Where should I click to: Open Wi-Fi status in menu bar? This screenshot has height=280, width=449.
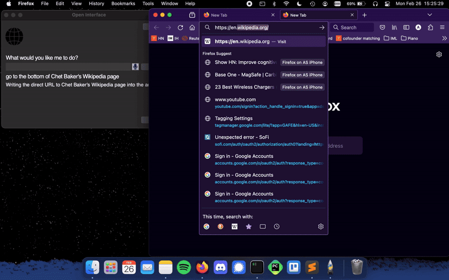point(286,3)
